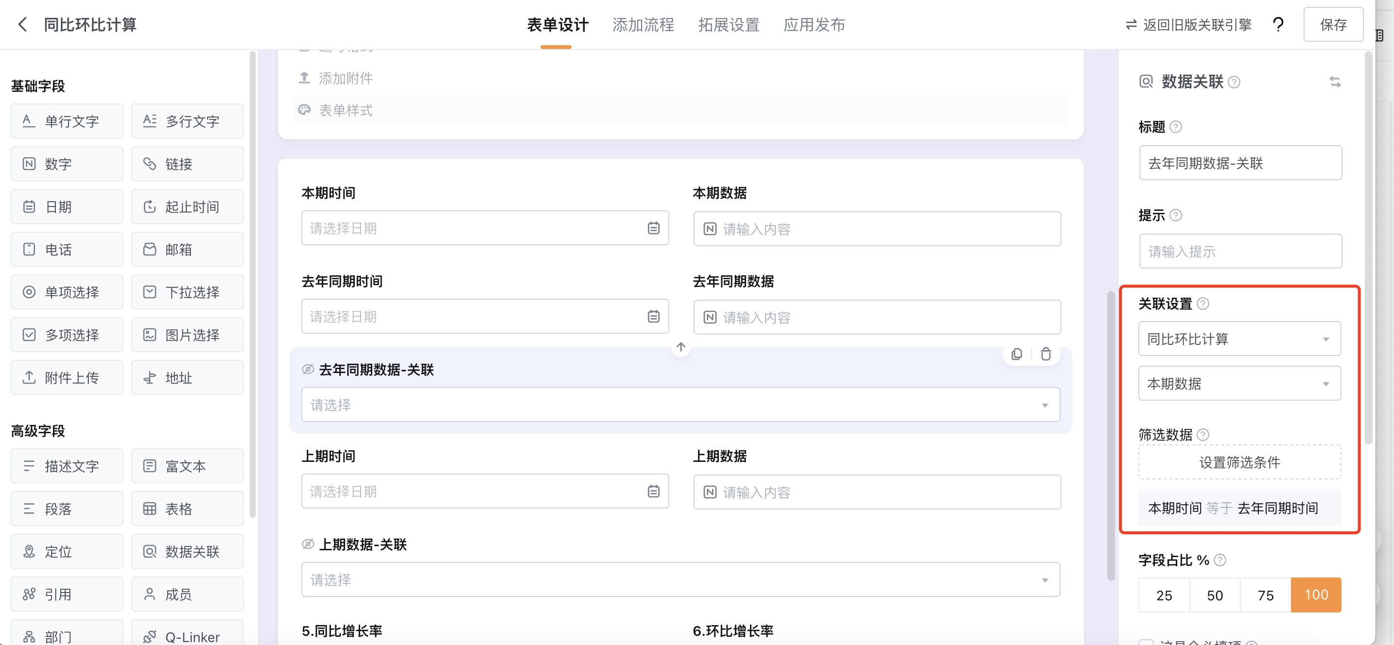Click the 保存 button
Image resolution: width=1394 pixels, height=645 pixels.
[1333, 24]
